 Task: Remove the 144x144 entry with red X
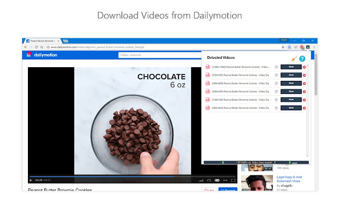point(304,100)
